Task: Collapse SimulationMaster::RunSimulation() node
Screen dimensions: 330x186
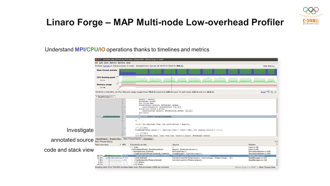Action: pos(131,150)
